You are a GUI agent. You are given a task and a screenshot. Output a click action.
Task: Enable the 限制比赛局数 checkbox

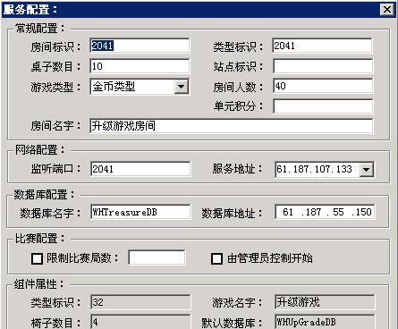pos(37,258)
